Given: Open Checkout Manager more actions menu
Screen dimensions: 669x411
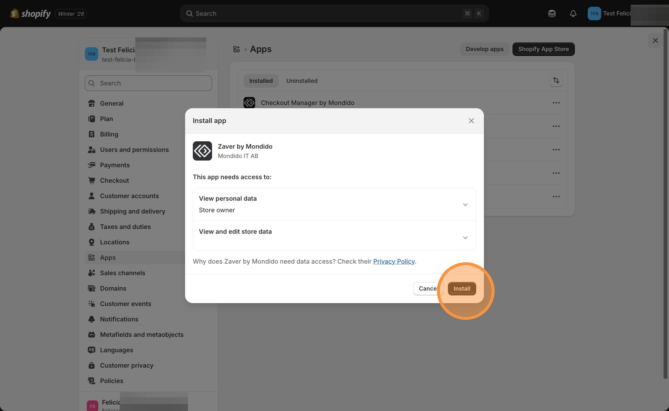Looking at the screenshot, I should tap(556, 103).
